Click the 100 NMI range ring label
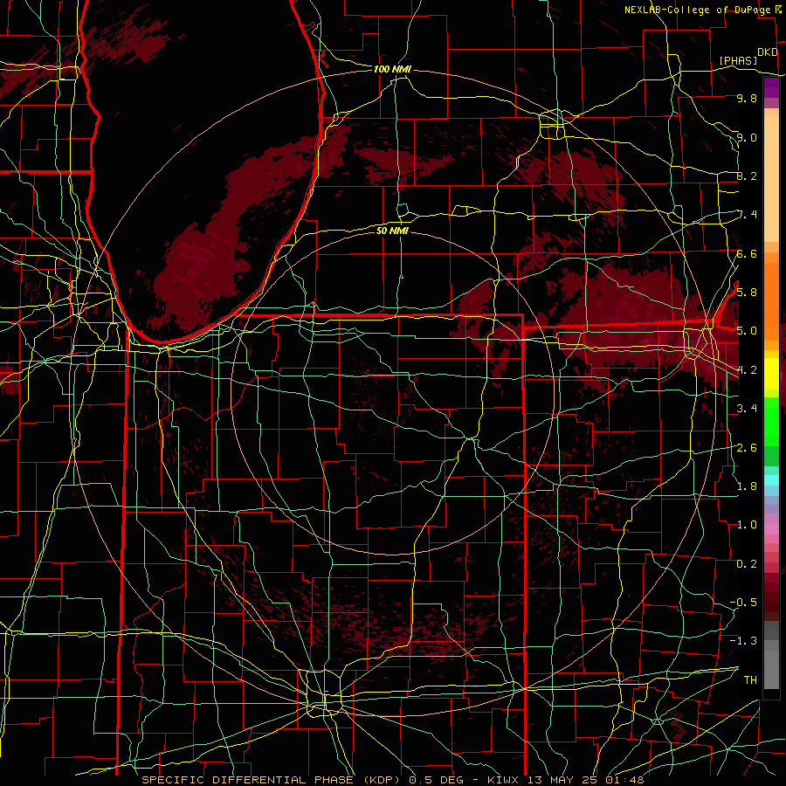This screenshot has height=786, width=786. tap(392, 69)
